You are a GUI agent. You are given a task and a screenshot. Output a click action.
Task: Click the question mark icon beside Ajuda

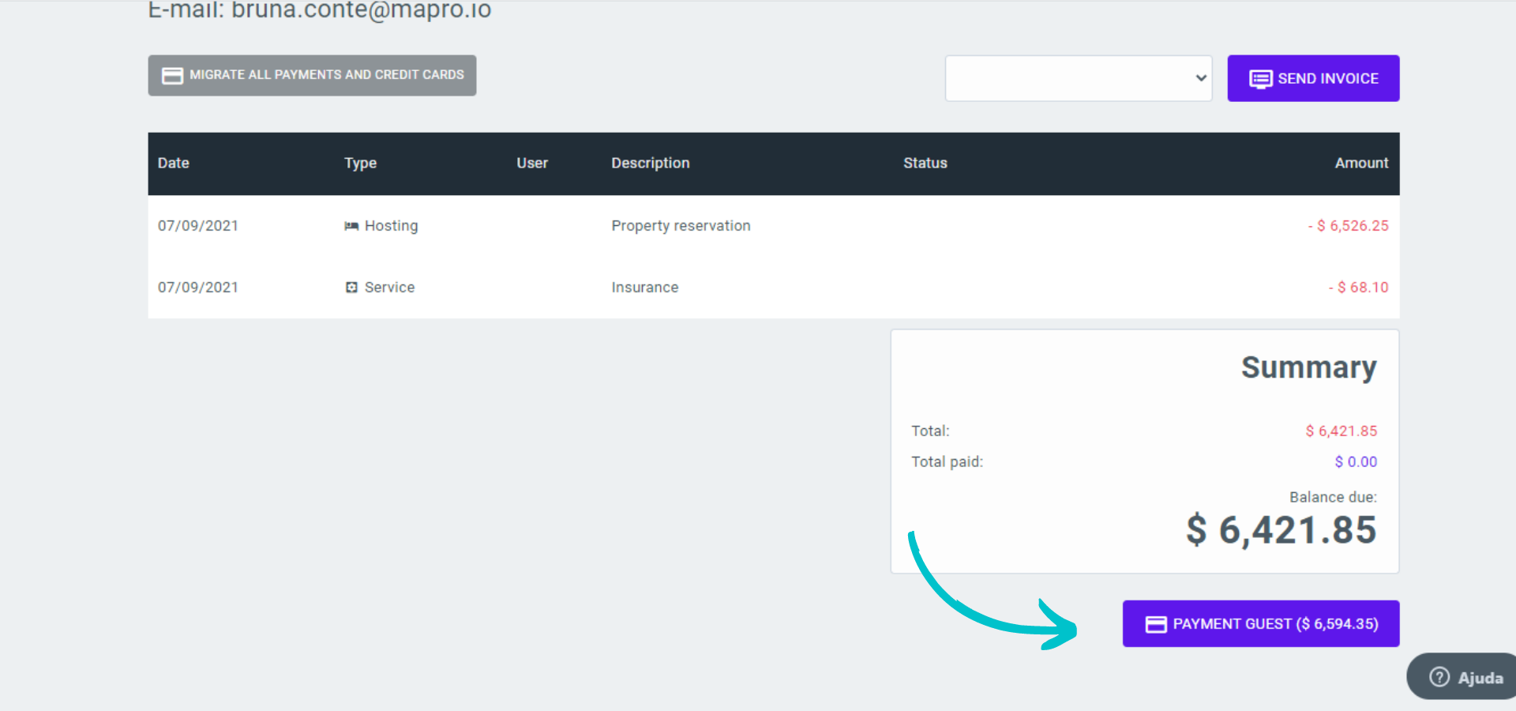pos(1439,677)
